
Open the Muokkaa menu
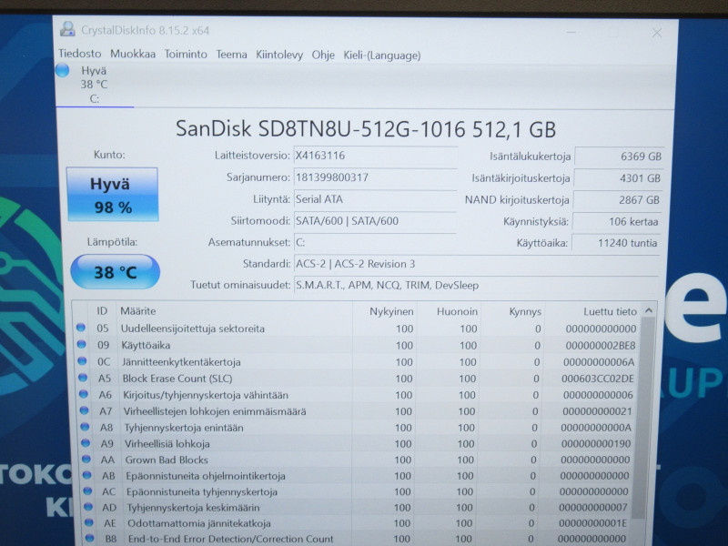tap(133, 55)
